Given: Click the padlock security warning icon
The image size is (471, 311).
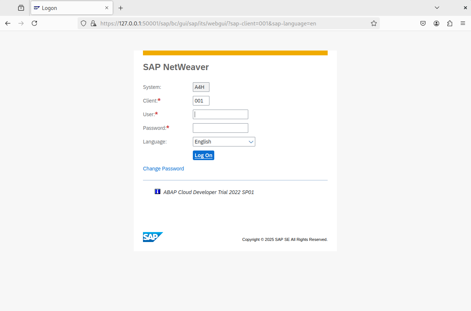Looking at the screenshot, I should 93,23.
